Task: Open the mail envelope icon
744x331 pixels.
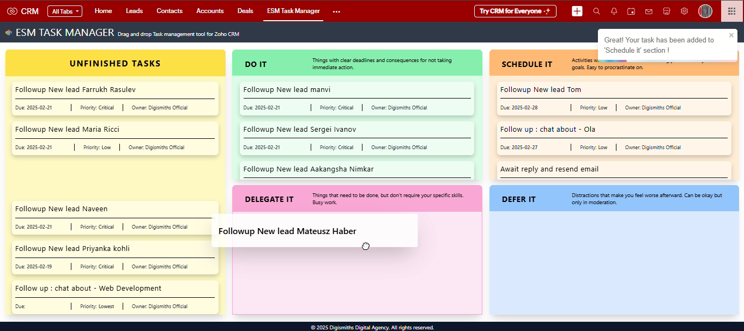Action: click(x=649, y=11)
